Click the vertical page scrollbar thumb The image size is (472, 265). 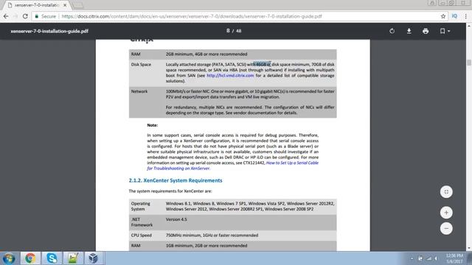pyautogui.click(x=469, y=63)
